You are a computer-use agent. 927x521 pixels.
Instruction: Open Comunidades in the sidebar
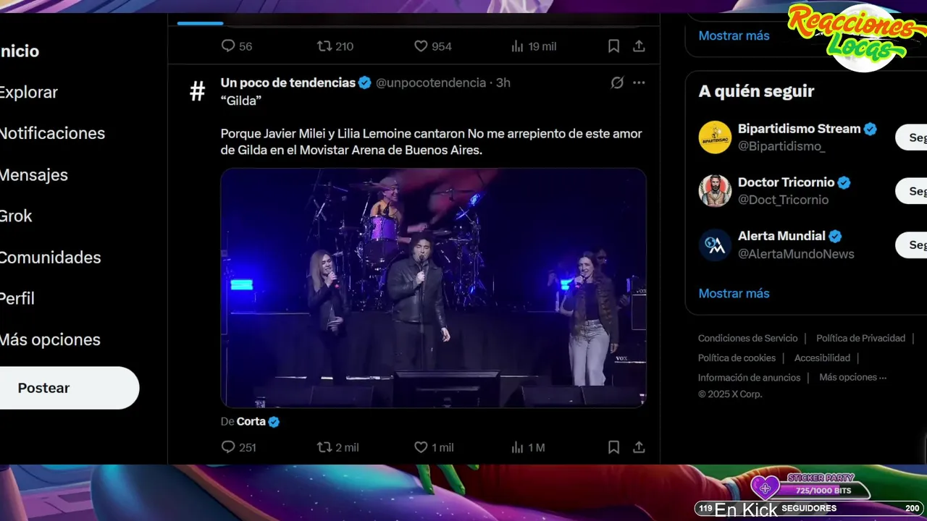pos(50,258)
